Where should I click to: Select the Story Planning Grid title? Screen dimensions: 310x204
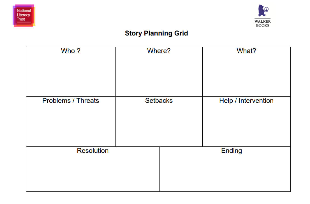(x=156, y=33)
